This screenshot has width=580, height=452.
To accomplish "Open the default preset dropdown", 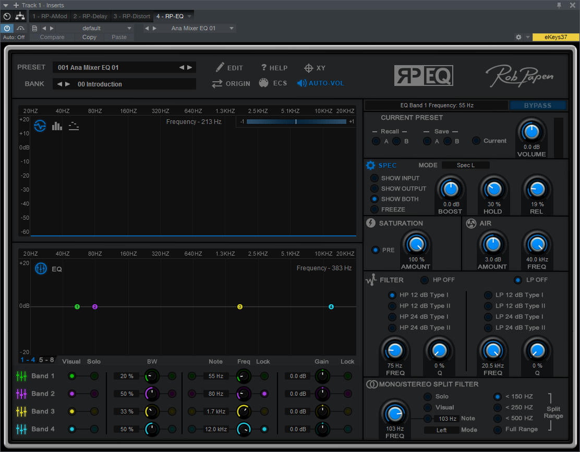I will click(129, 28).
